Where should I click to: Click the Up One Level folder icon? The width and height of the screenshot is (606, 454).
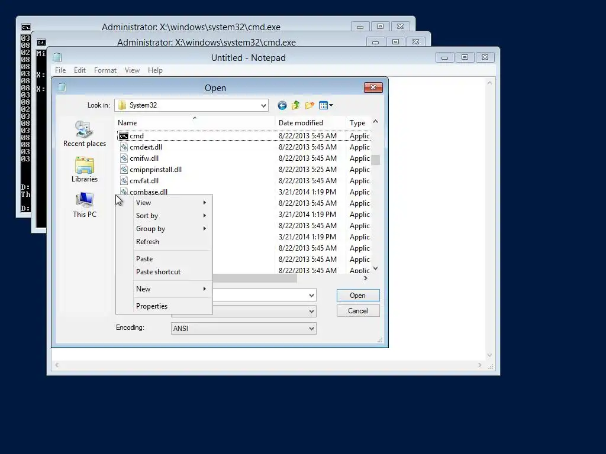[296, 105]
